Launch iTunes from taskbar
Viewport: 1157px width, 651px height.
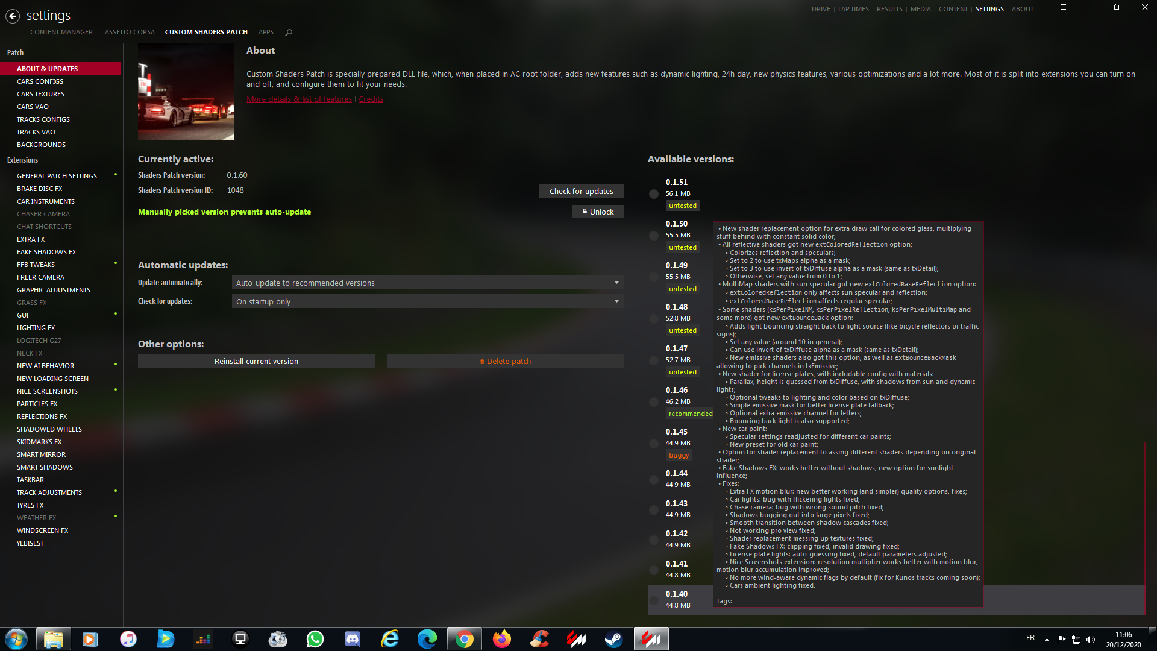click(128, 639)
